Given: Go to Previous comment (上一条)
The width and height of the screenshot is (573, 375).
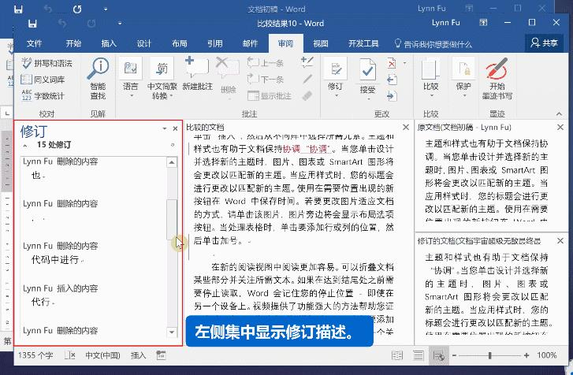Looking at the screenshot, I should pos(266,63).
